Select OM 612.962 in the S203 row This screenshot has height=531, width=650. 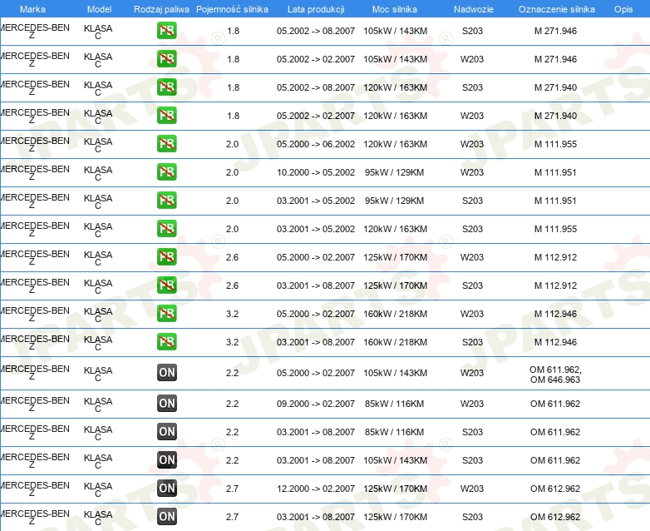pyautogui.click(x=555, y=517)
